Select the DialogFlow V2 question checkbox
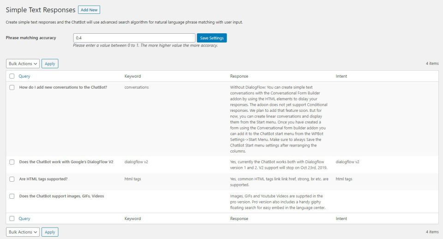Image resolution: width=443 pixels, height=239 pixels. click(12, 162)
